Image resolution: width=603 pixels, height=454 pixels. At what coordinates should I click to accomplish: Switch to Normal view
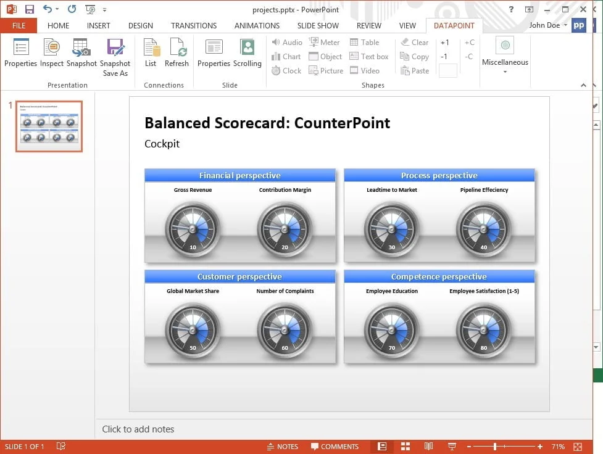382,447
